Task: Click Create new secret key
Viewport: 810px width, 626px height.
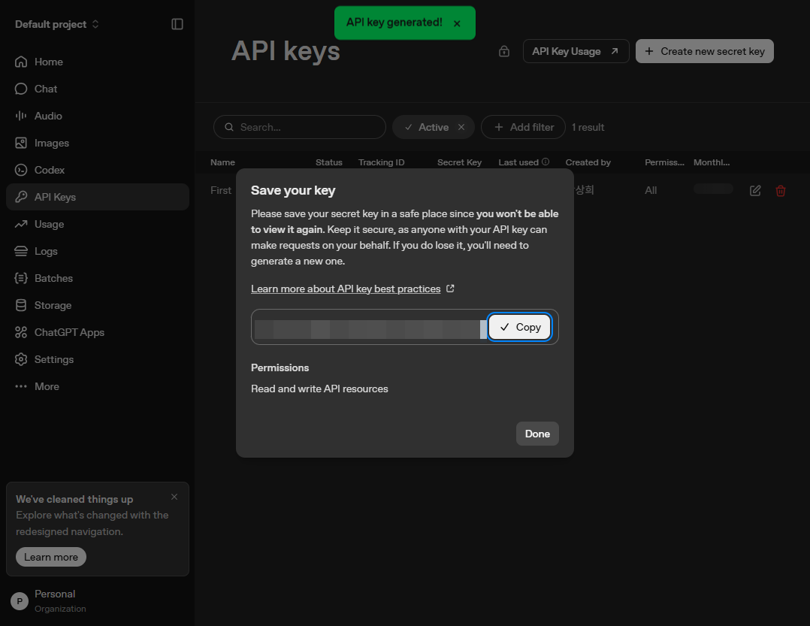Action: (x=705, y=51)
